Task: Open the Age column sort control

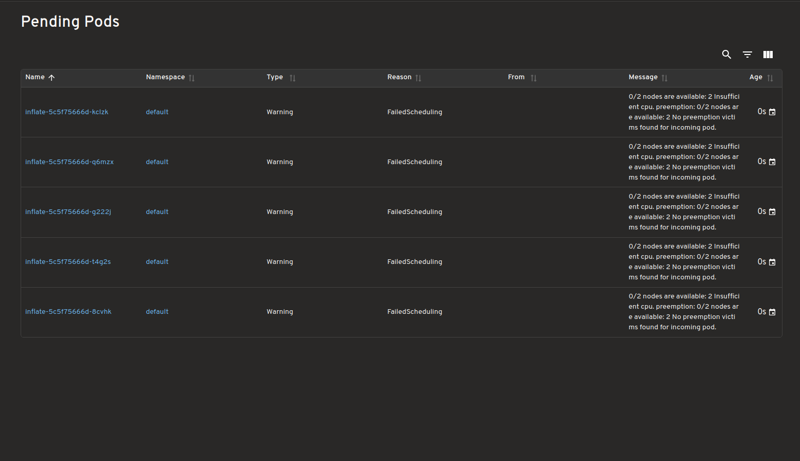Action: (770, 77)
